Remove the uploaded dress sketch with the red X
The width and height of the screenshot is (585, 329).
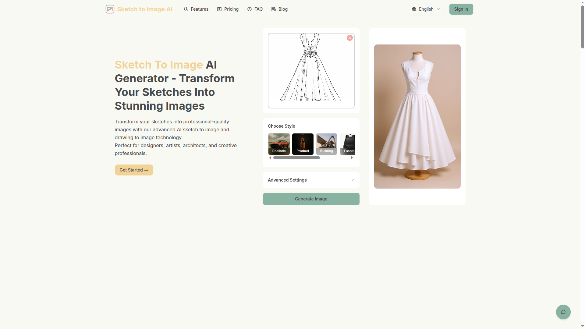350,38
